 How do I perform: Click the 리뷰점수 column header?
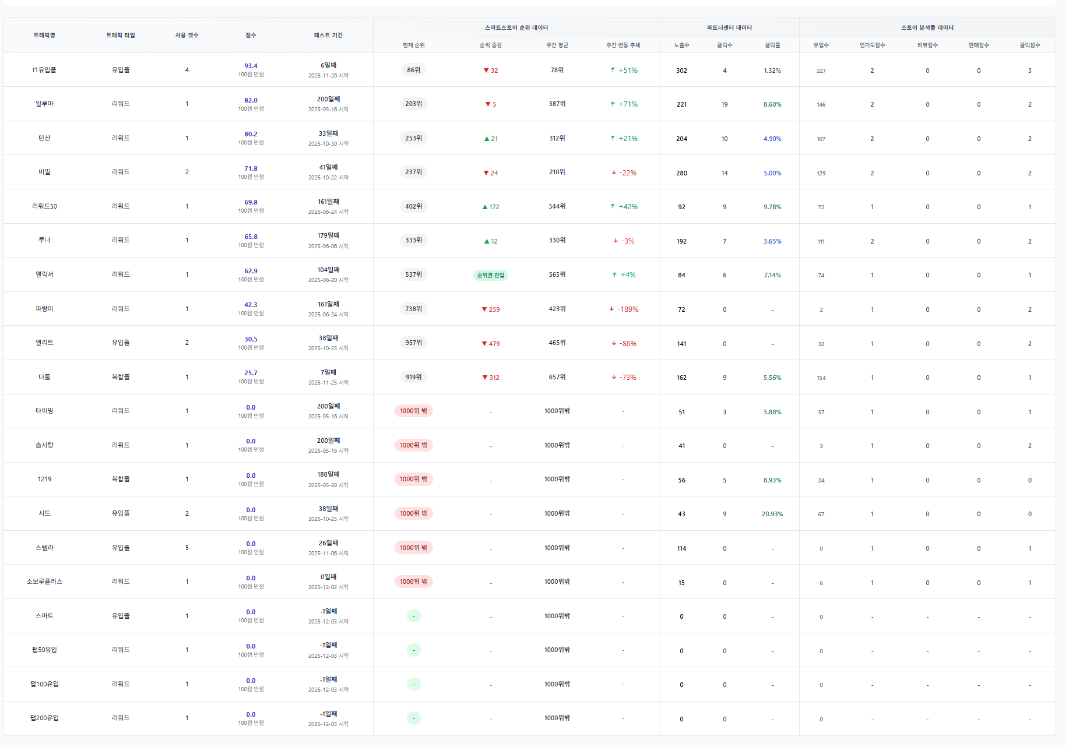[927, 45]
